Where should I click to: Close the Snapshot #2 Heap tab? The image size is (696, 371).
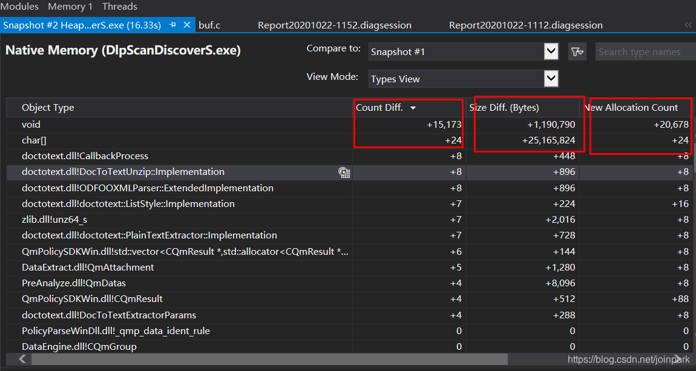tap(187, 25)
